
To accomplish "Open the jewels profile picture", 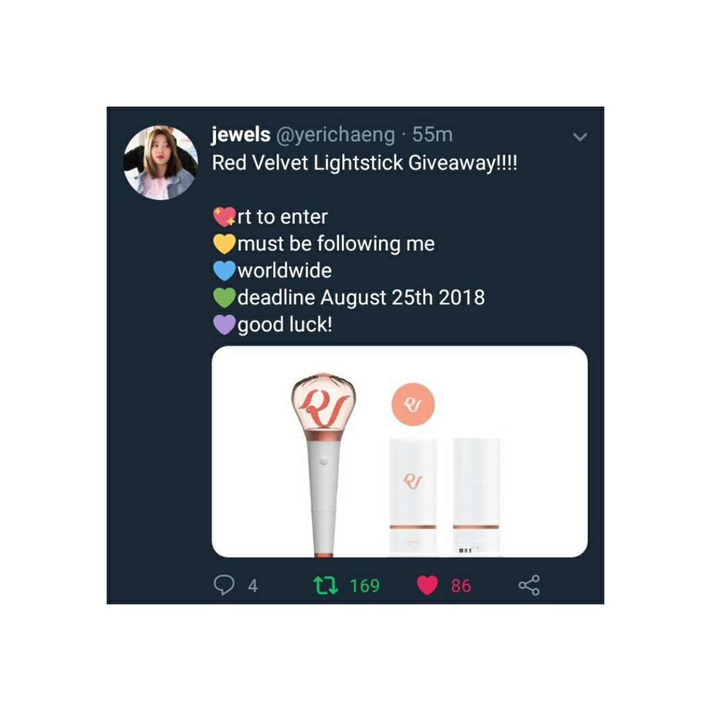I will click(160, 162).
